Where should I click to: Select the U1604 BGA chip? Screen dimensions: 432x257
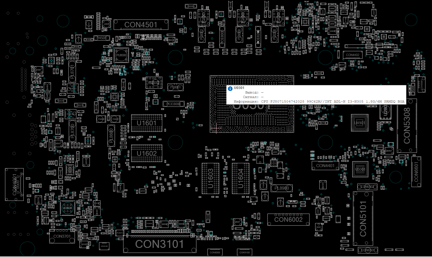240,179
